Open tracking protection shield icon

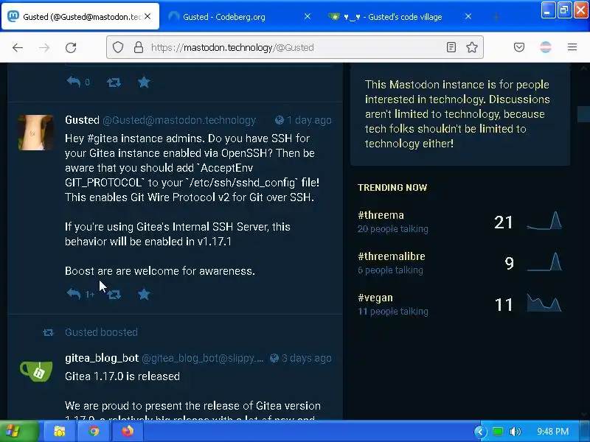click(x=118, y=47)
